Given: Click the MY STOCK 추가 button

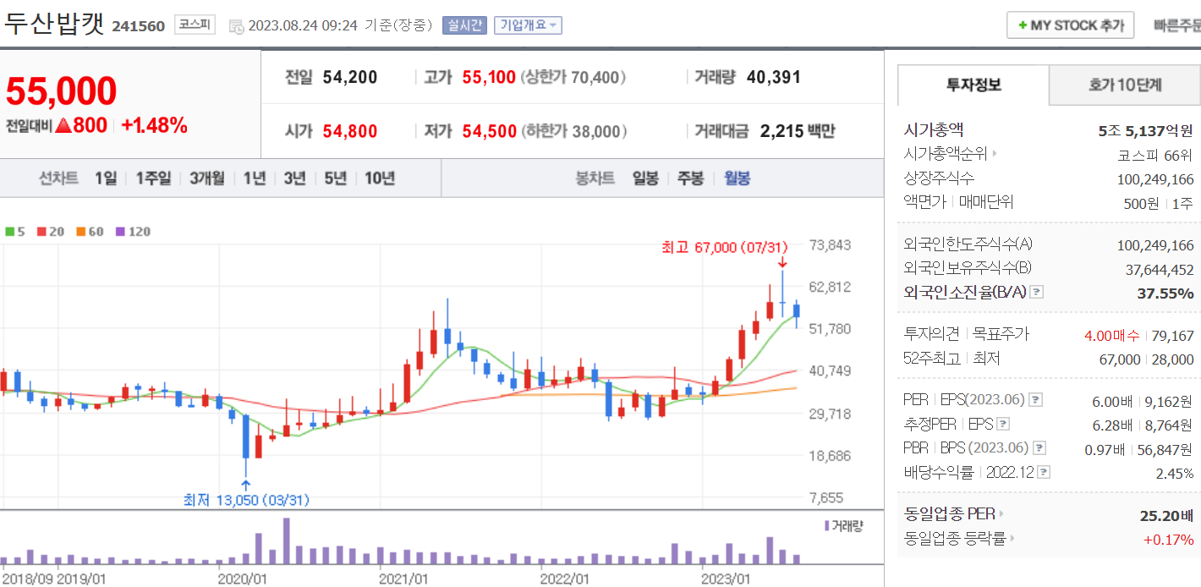Looking at the screenshot, I should pos(1070,25).
